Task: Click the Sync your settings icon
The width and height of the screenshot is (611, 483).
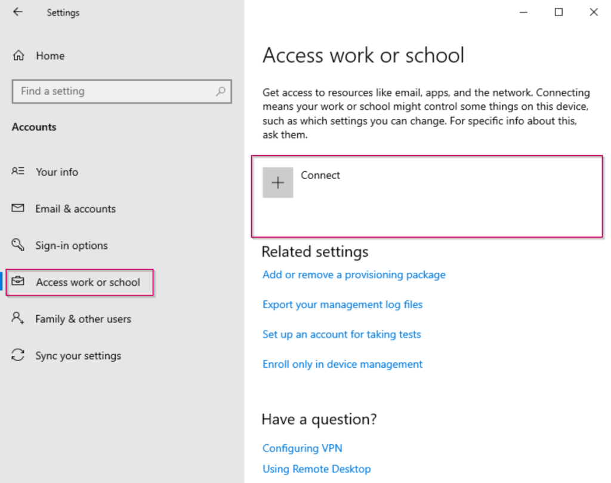Action: [x=18, y=355]
